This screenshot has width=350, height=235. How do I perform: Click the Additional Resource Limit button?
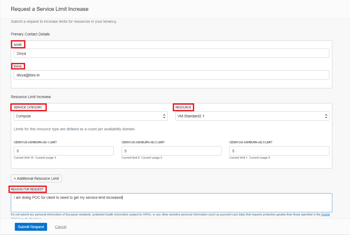coord(36,178)
